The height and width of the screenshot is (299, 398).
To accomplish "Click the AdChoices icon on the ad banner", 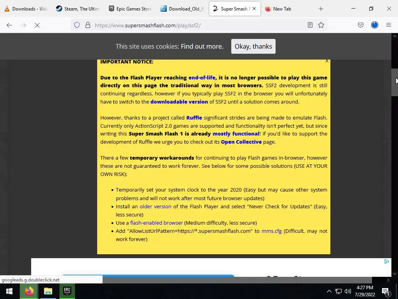I will pos(387,261).
